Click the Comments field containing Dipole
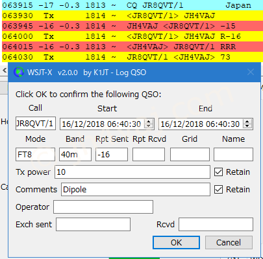The height and width of the screenshot is (259, 263). click(x=136, y=190)
